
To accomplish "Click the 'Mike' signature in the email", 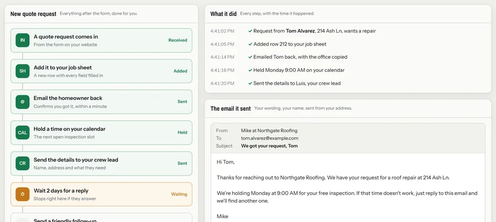I will tap(223, 216).
